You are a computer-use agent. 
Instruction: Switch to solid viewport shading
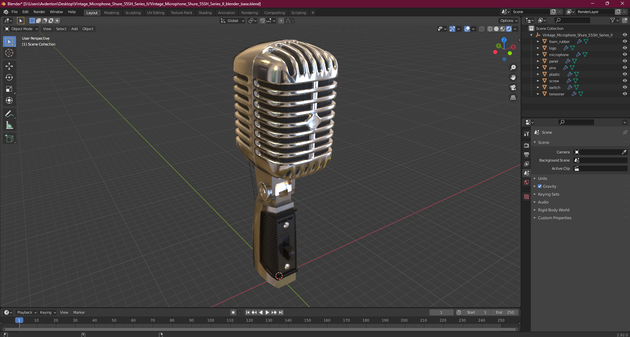[496, 29]
